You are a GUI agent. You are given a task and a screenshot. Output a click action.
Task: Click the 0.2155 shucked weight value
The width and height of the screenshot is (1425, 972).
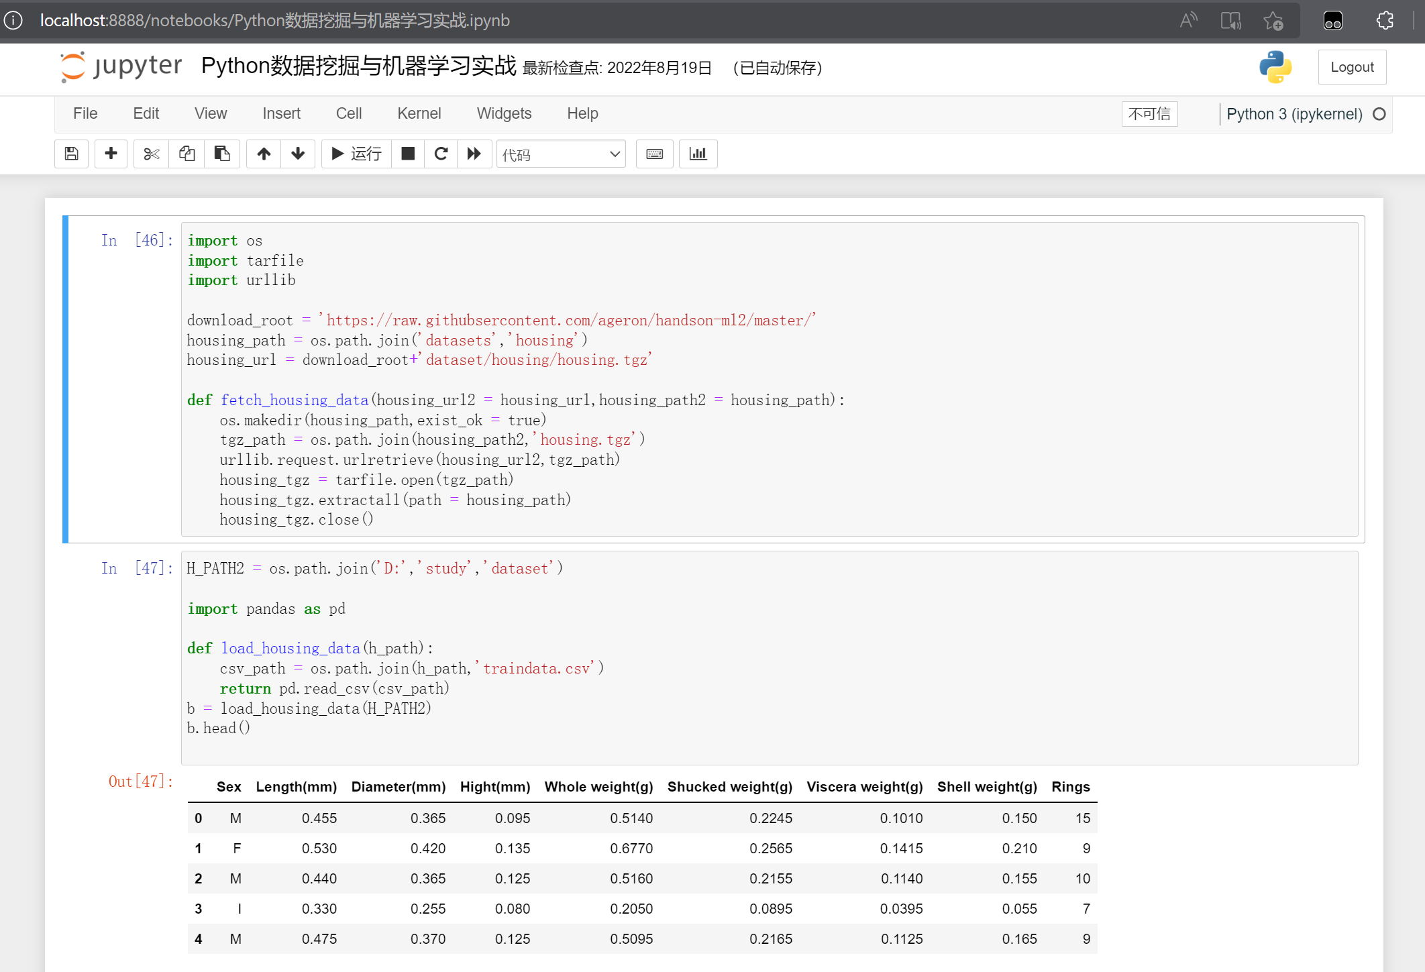771,879
